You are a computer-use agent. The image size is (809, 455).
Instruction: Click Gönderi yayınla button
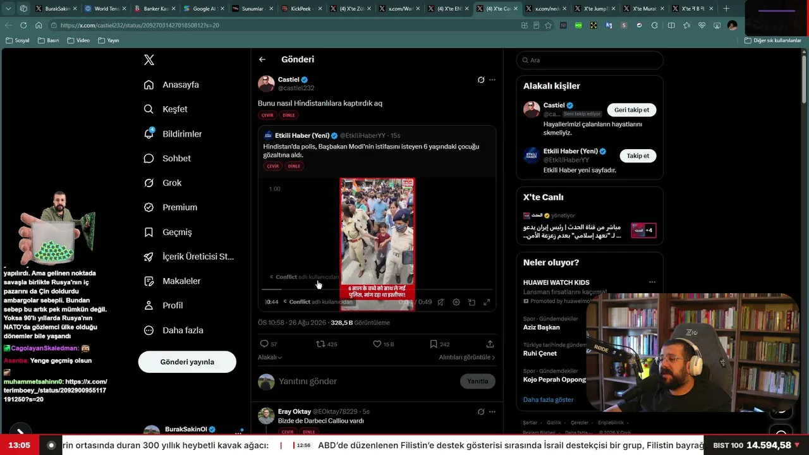click(187, 362)
